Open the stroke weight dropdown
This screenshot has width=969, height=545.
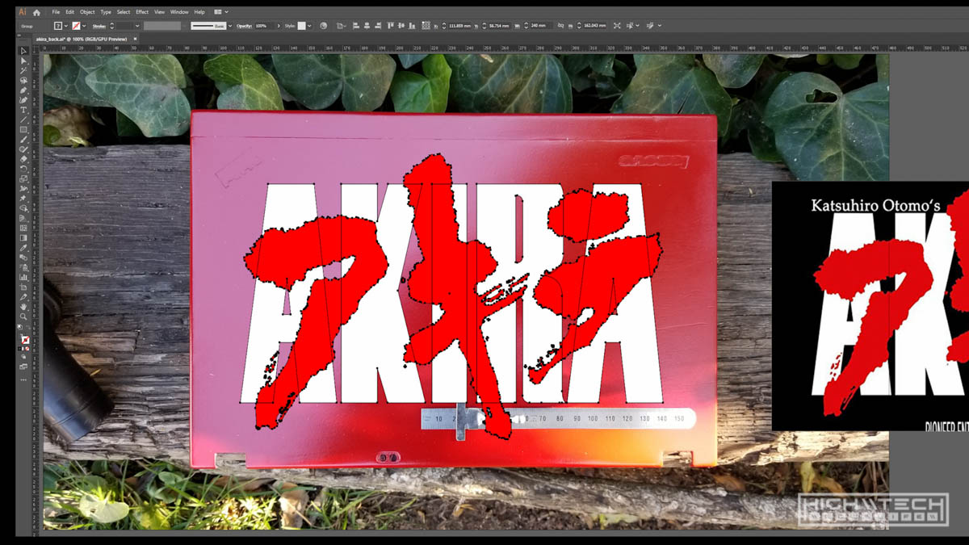138,26
